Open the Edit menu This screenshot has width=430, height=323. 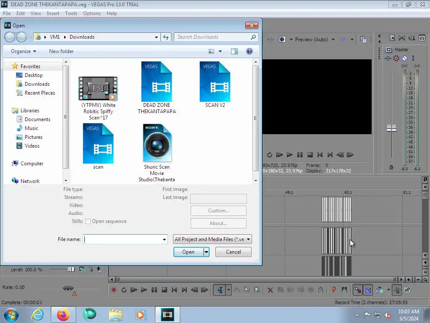(21, 13)
